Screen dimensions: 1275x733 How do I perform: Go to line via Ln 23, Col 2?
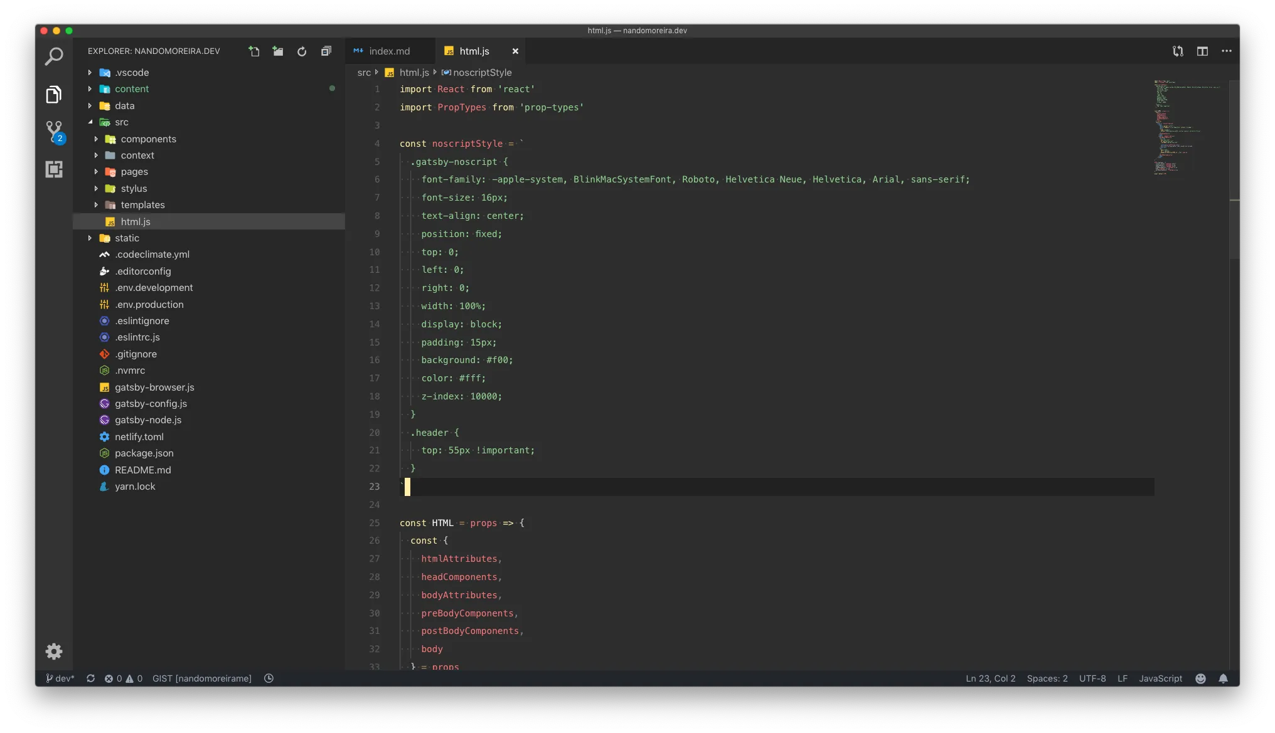pos(990,678)
